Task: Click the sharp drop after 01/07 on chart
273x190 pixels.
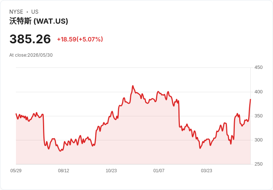Action: click(x=179, y=114)
